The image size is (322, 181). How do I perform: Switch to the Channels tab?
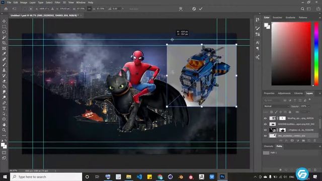268,146
